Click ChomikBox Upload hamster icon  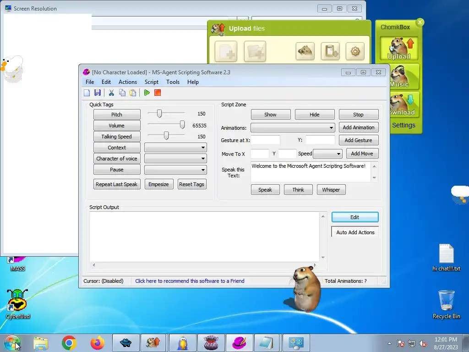pyautogui.click(x=399, y=48)
